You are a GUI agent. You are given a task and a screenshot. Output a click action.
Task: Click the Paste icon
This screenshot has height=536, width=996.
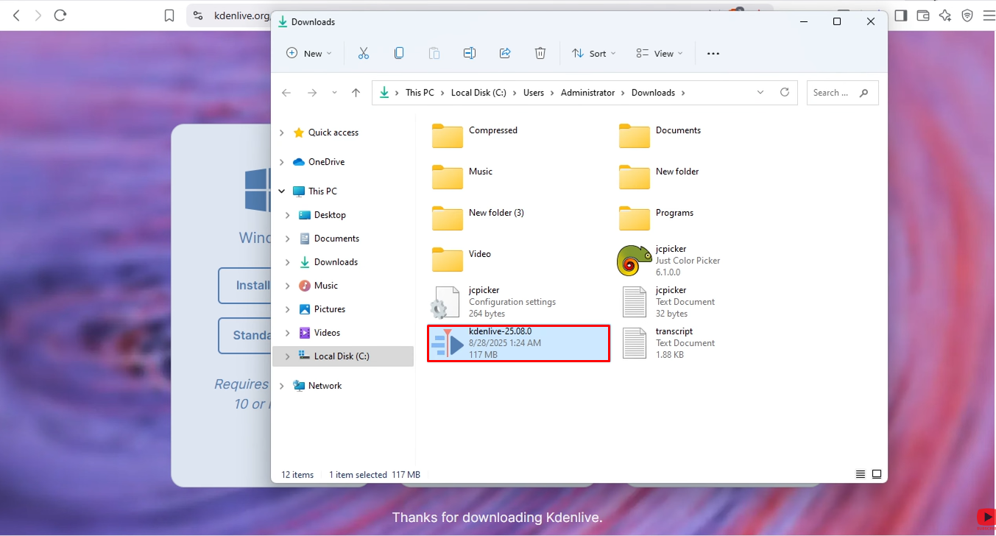coord(434,52)
